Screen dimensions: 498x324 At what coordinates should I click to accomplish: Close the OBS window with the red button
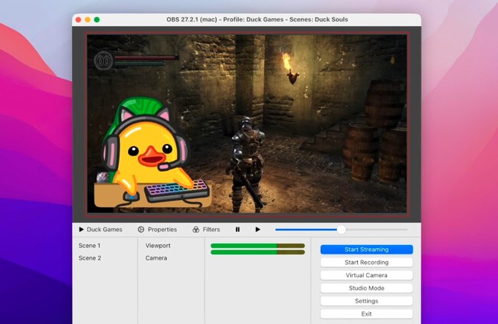pyautogui.click(x=78, y=20)
